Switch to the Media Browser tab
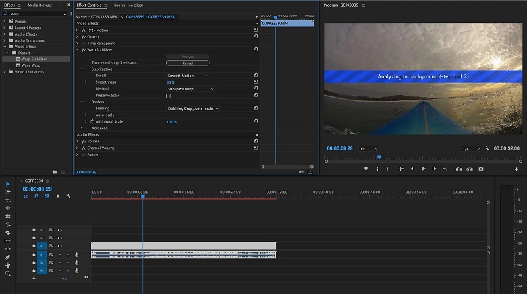Image resolution: width=527 pixels, height=294 pixels. (x=41, y=5)
